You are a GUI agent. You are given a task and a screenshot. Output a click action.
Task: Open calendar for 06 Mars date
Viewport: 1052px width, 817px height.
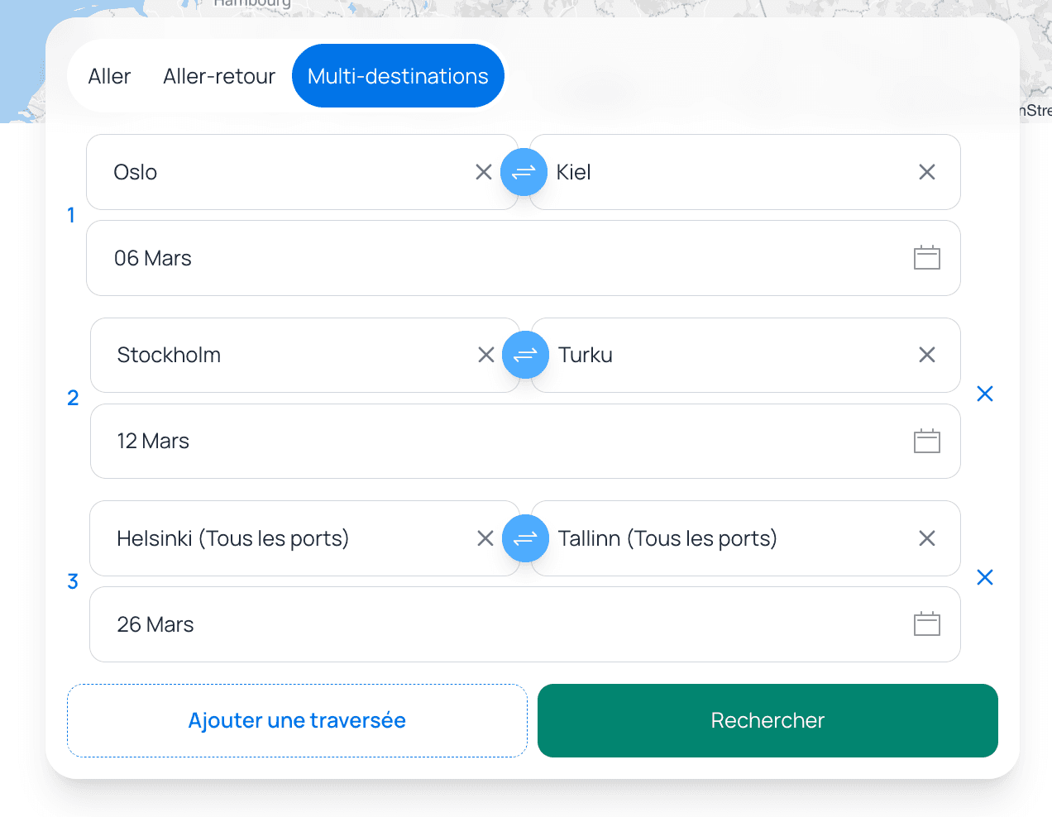pyautogui.click(x=926, y=258)
